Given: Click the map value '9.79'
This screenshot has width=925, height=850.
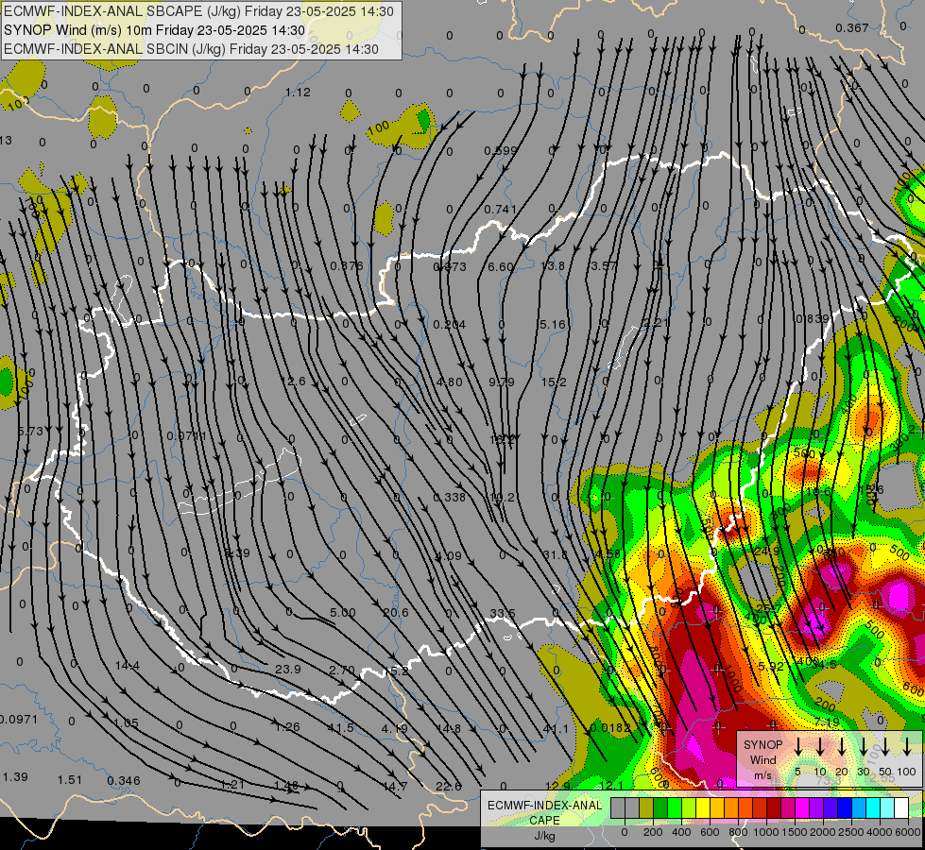Looking at the screenshot, I should coord(502,382).
